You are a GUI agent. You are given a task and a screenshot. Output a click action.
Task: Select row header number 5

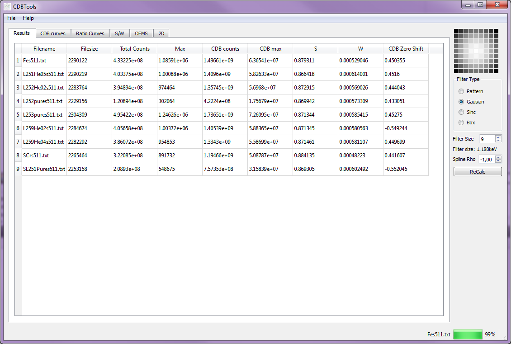[x=18, y=115]
